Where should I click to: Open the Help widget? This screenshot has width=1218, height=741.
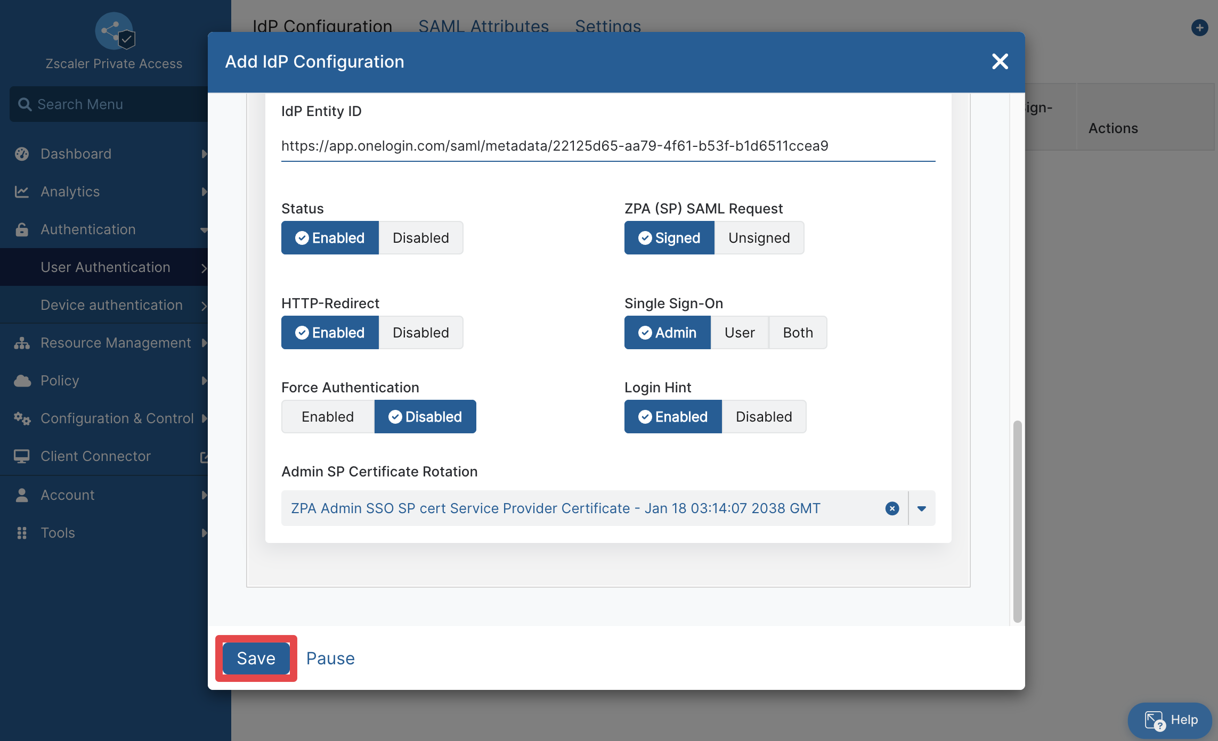click(x=1170, y=720)
